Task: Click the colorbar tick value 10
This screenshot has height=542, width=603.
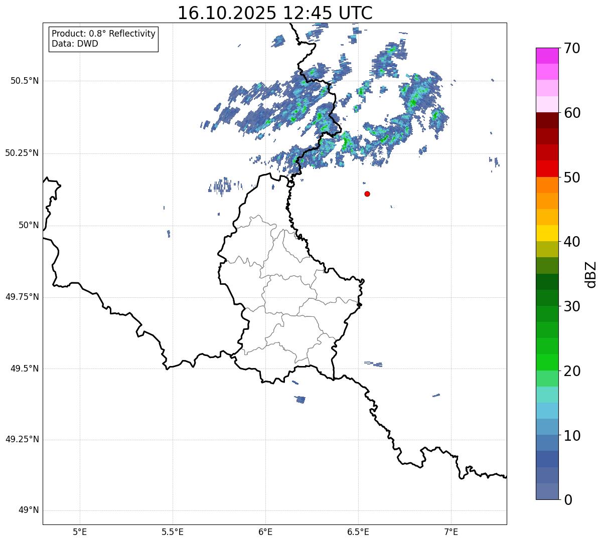Action: click(572, 435)
